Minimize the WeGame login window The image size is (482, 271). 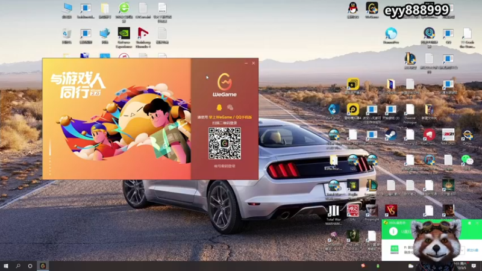coord(246,63)
